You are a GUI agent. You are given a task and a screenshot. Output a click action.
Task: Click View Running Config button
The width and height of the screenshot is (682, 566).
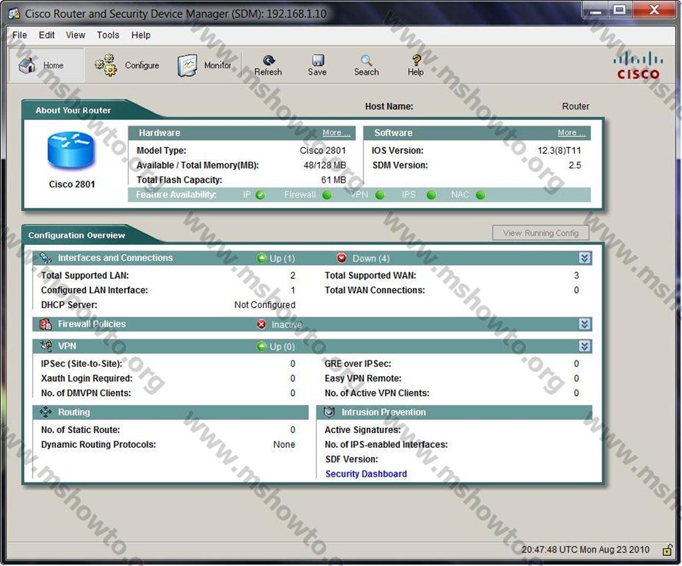pos(541,233)
